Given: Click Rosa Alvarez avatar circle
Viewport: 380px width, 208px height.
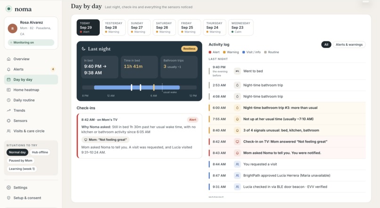Looking at the screenshot, I should coord(13,28).
